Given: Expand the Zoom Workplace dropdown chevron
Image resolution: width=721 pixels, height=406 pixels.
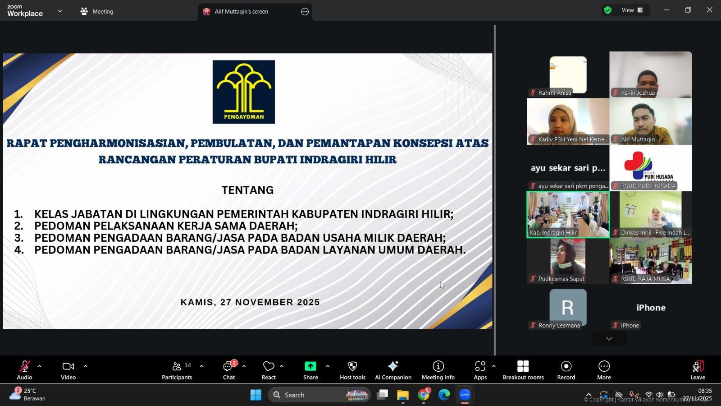Looking at the screenshot, I should 60,11.
